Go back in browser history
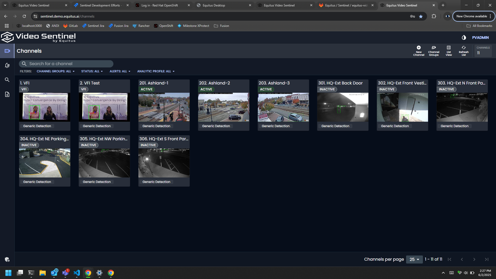Image resolution: width=496 pixels, height=279 pixels. pyautogui.click(x=6, y=16)
